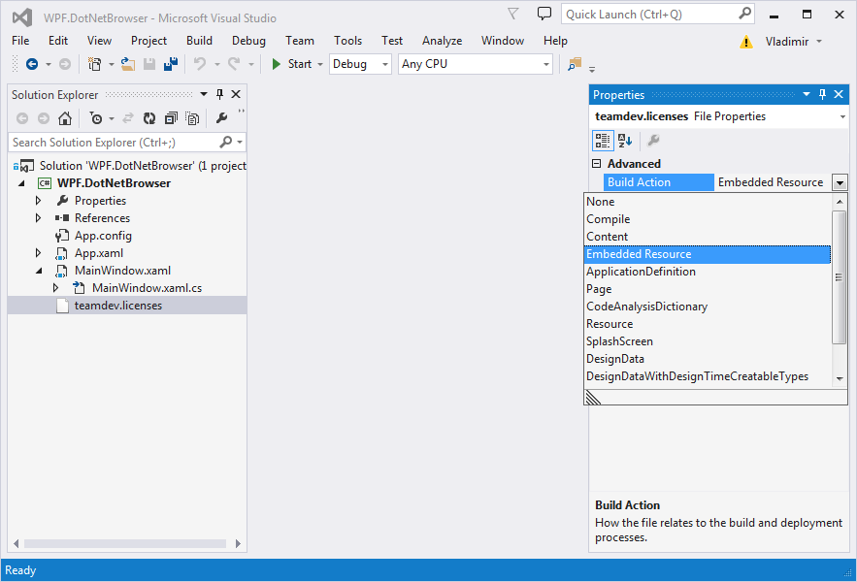857x582 pixels.
Task: Select App.config in Solution Explorer
Action: [103, 236]
